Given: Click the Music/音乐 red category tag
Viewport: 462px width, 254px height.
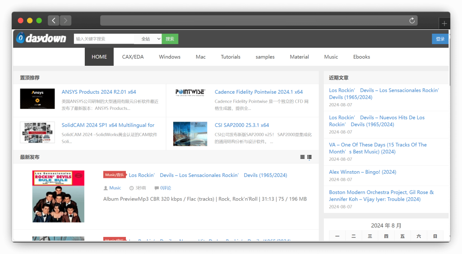Looking at the screenshot, I should (114, 175).
